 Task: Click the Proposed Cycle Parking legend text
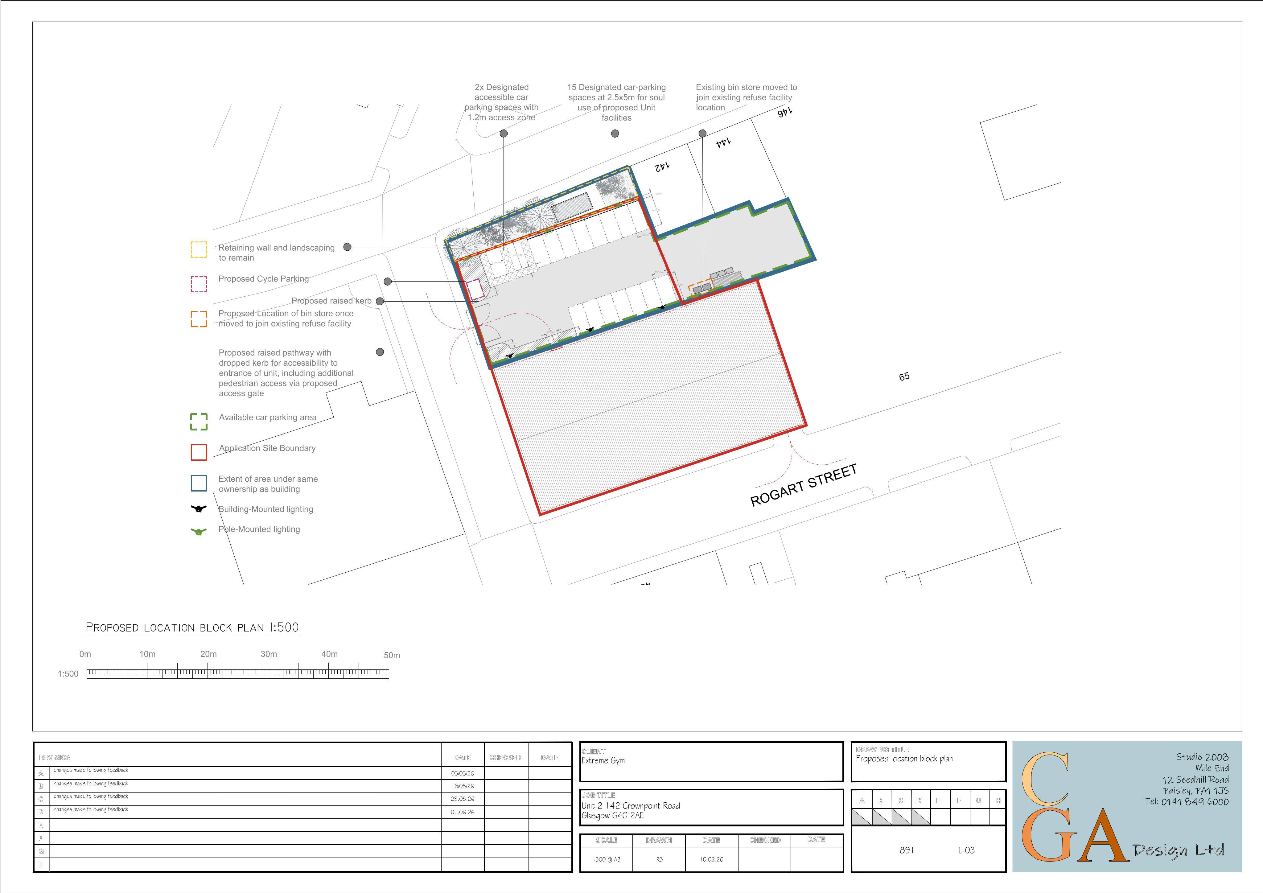264,279
